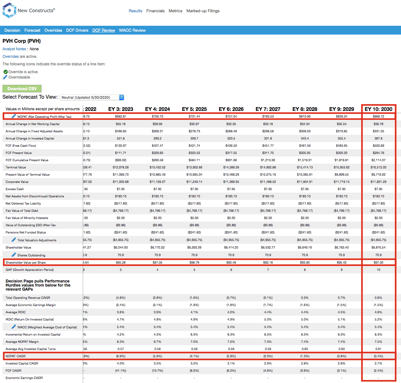Screen dimensions: 401x383
Task: Click the Annual Change in Invested Capital label
Action: point(30,138)
